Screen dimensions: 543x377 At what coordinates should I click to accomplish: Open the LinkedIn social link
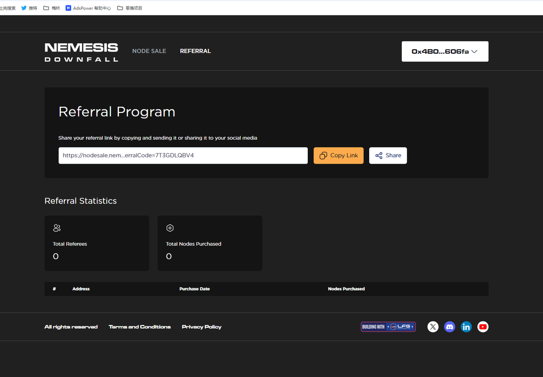pyautogui.click(x=466, y=327)
